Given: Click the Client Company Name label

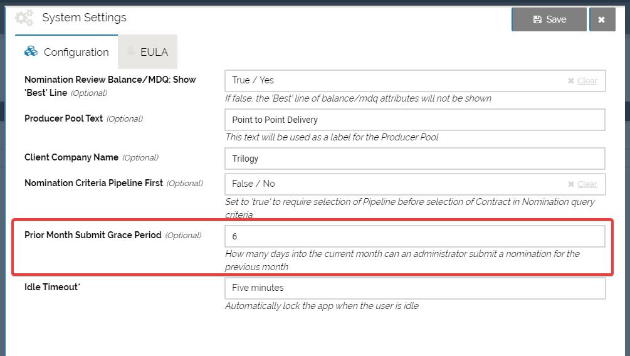Looking at the screenshot, I should [x=71, y=157].
